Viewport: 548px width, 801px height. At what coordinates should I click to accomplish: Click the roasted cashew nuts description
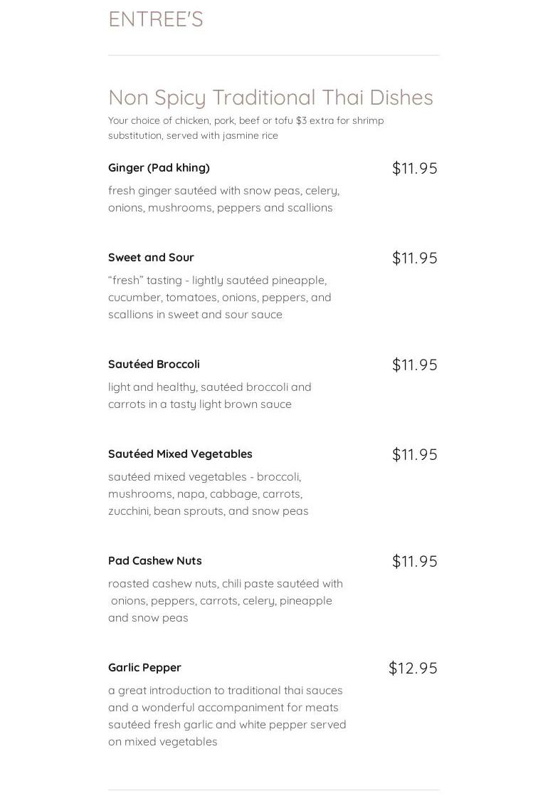tap(226, 601)
